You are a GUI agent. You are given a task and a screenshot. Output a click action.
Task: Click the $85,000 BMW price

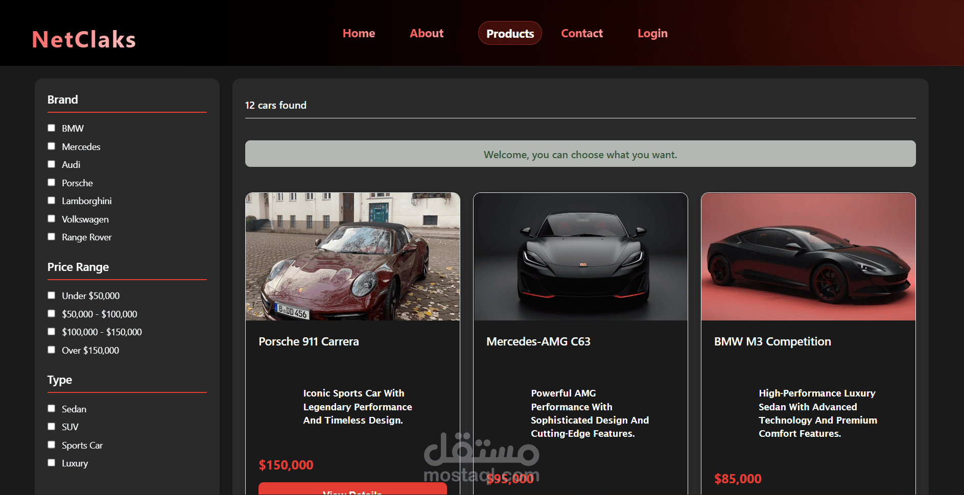738,479
